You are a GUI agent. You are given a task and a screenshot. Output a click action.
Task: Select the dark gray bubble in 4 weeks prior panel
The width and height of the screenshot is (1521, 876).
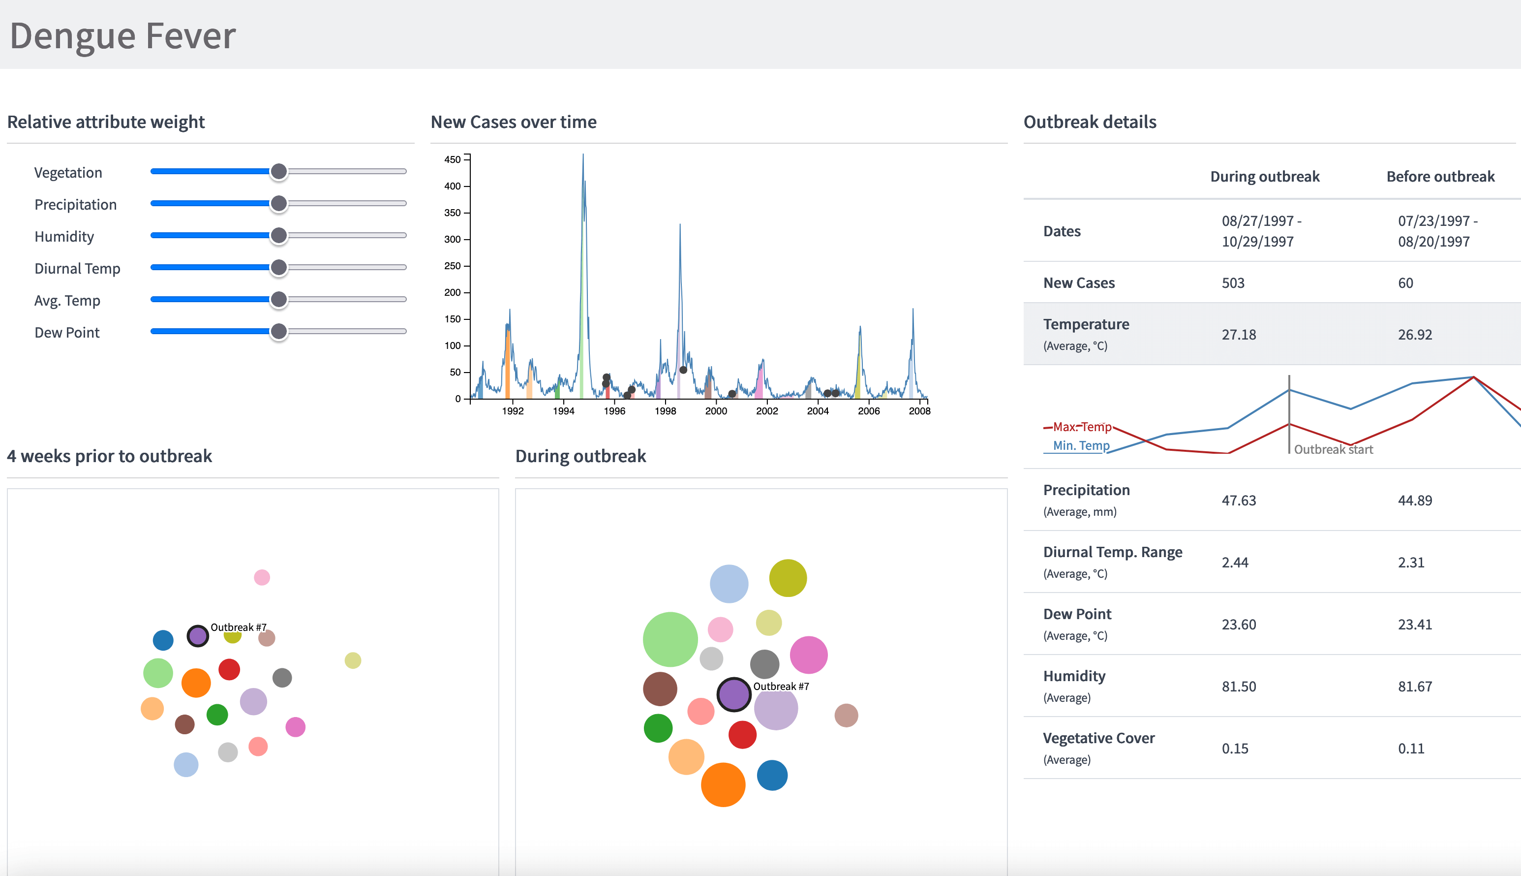[x=282, y=678]
